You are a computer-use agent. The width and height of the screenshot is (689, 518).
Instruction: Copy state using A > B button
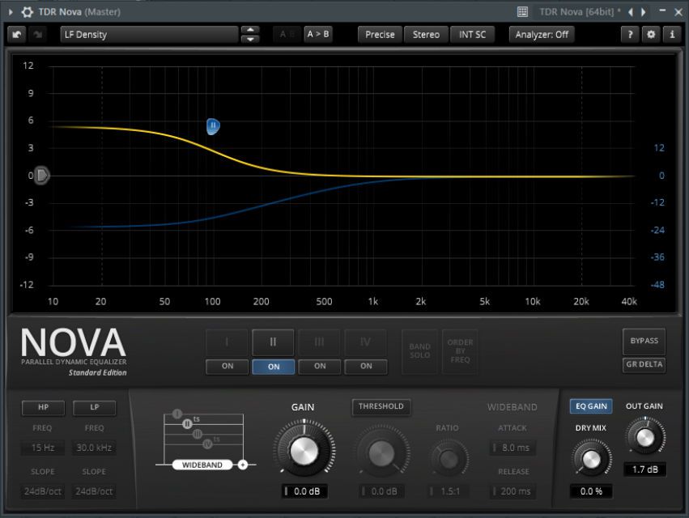pos(317,34)
